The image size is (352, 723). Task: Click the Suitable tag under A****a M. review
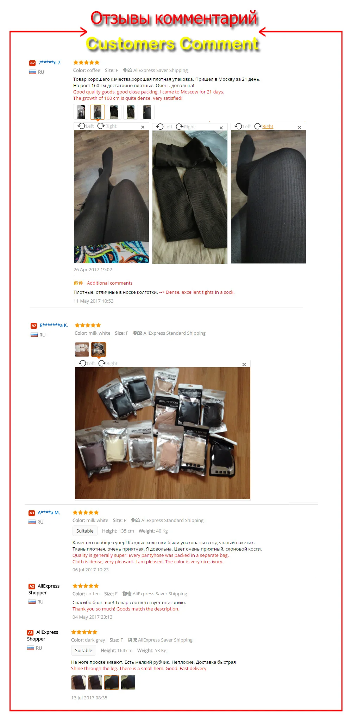click(85, 531)
